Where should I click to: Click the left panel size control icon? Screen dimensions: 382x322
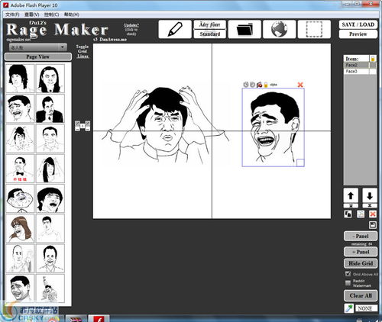tap(78, 126)
